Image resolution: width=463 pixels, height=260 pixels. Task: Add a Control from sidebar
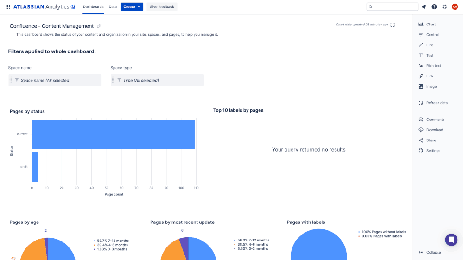pyautogui.click(x=428, y=35)
